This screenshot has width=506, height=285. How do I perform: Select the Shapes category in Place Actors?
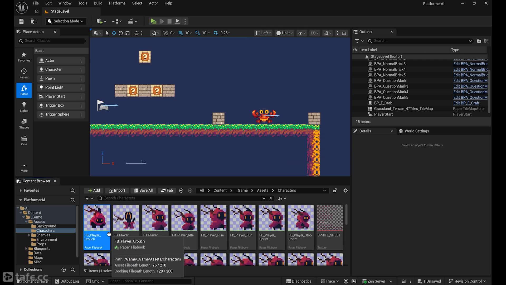click(x=24, y=124)
